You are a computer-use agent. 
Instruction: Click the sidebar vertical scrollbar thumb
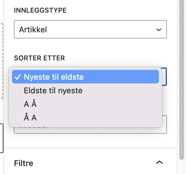click(182, 77)
